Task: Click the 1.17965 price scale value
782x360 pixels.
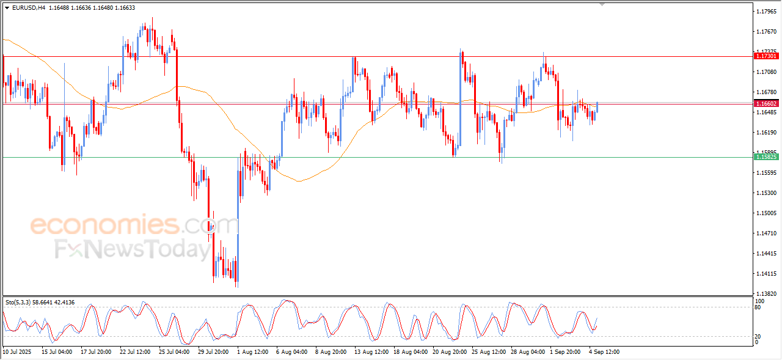Action: pos(766,12)
